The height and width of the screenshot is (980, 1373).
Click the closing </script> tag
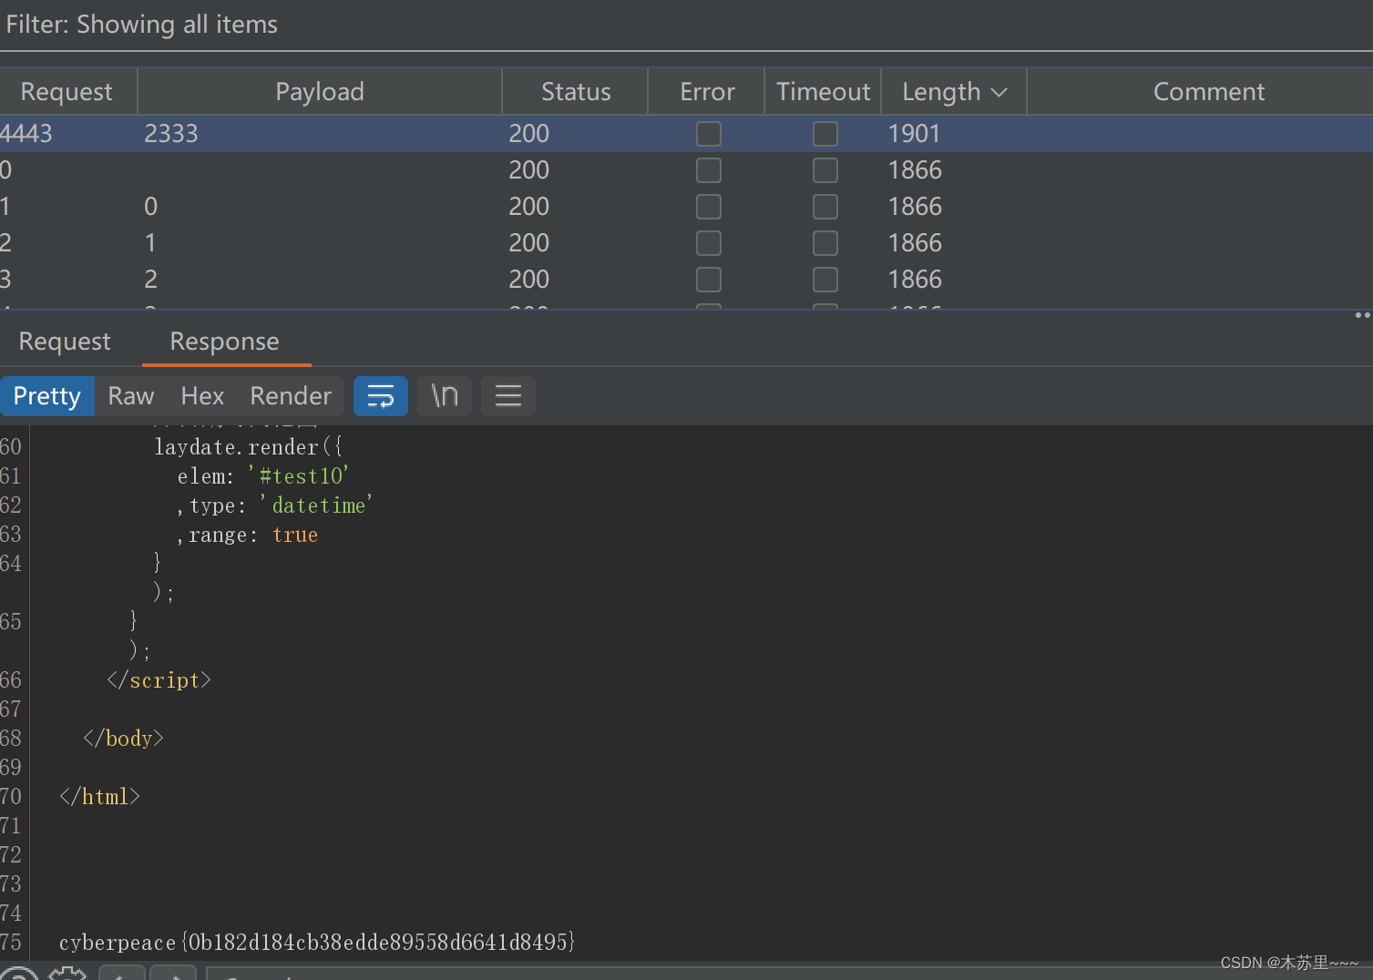159,680
